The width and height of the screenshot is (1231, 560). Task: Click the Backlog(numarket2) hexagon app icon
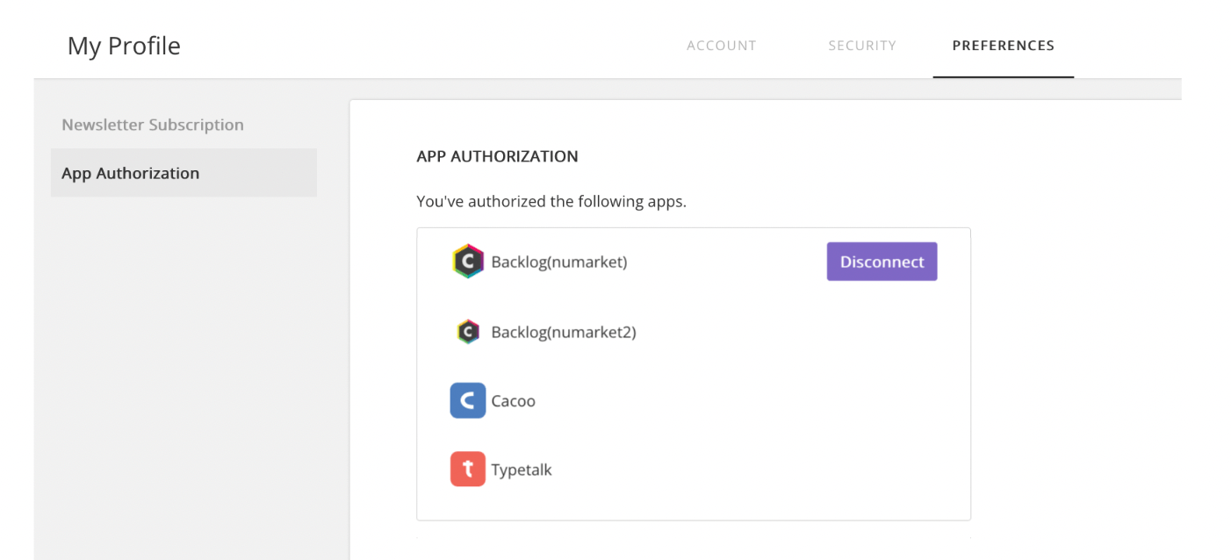(x=468, y=332)
